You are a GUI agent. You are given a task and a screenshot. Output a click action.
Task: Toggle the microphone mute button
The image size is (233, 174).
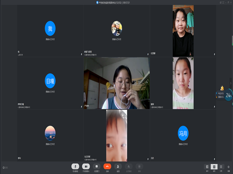tap(75, 167)
